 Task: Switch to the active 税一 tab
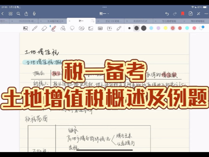[81, 21]
